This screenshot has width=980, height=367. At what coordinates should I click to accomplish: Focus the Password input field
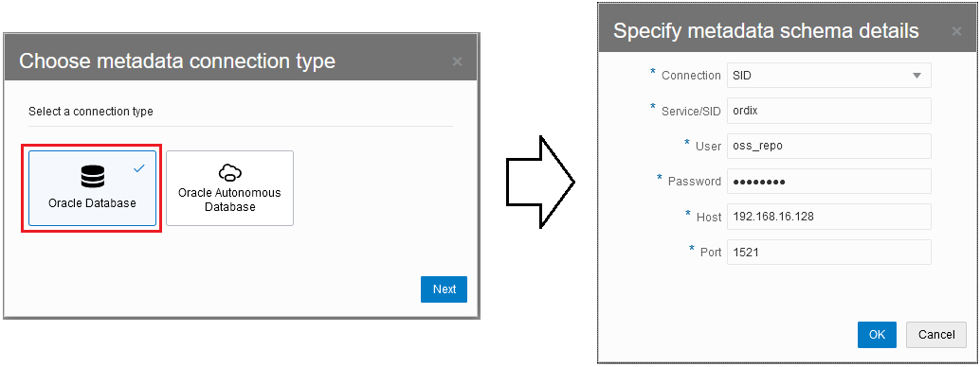828,181
